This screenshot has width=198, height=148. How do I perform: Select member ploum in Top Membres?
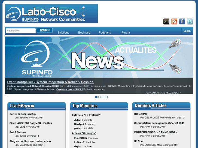(x=78, y=128)
